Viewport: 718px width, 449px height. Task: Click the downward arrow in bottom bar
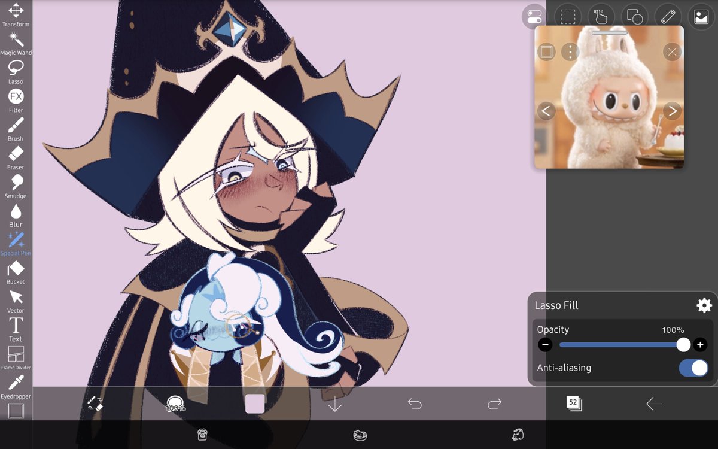point(335,404)
